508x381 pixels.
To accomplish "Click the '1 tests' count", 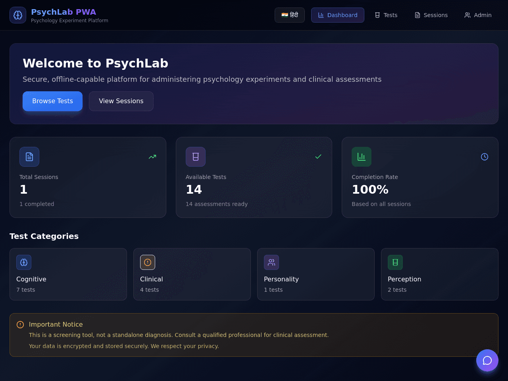I will pos(273,290).
